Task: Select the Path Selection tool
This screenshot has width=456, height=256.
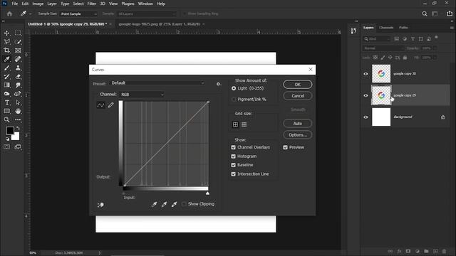Action: tap(18, 102)
